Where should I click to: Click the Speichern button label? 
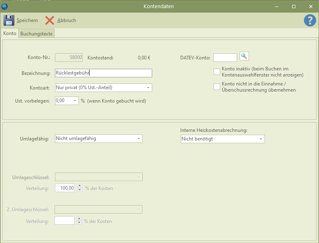27,20
